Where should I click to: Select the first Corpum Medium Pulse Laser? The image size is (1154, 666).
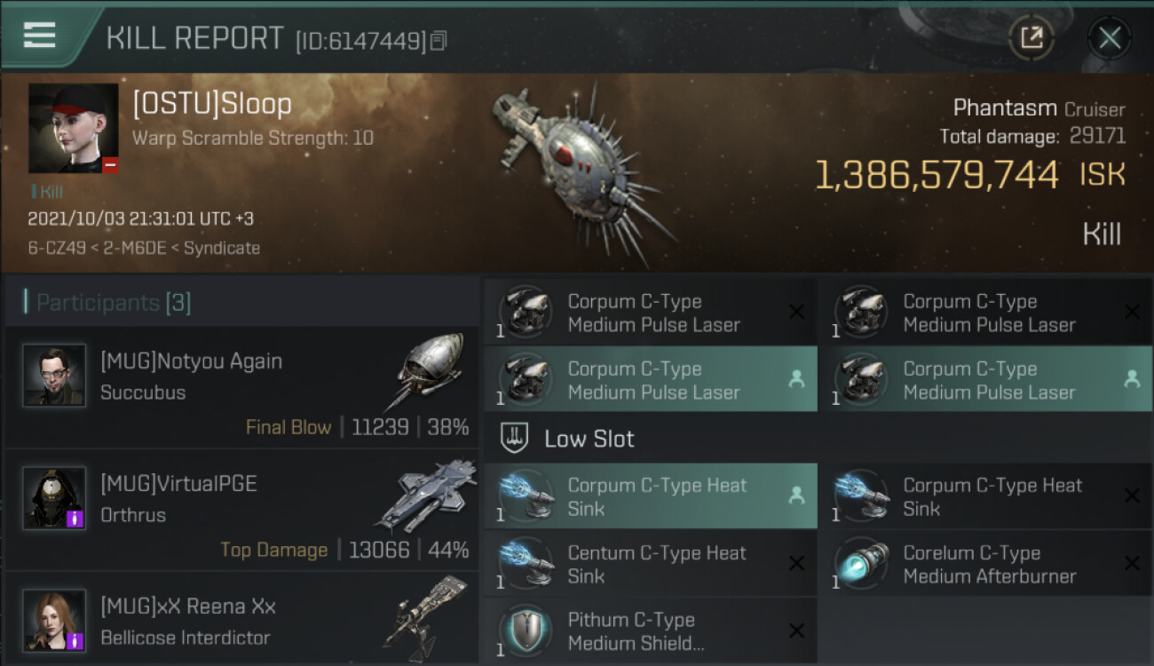coord(650,313)
